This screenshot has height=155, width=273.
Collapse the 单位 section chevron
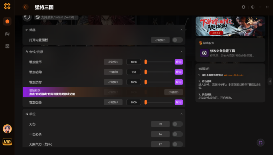[181, 114]
